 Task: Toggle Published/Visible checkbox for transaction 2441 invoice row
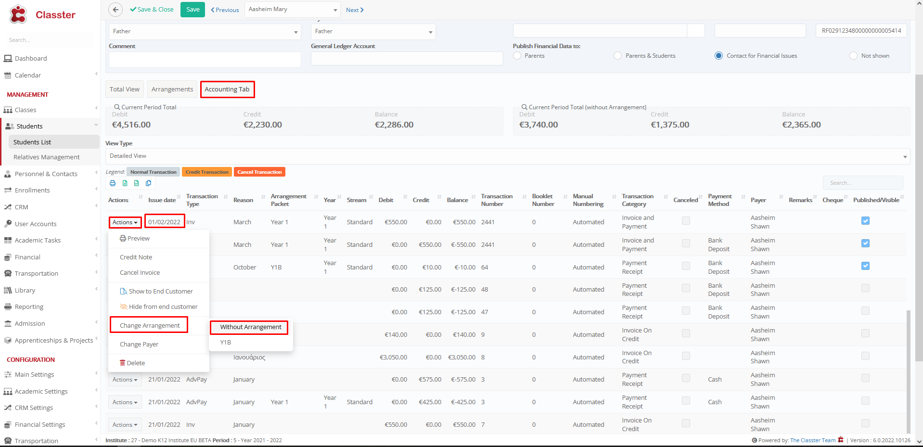click(x=866, y=221)
